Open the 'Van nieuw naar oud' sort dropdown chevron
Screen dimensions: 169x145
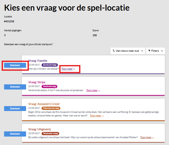[142, 51]
